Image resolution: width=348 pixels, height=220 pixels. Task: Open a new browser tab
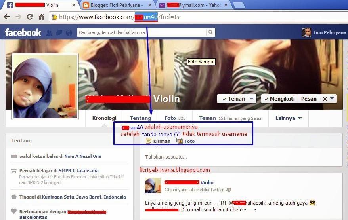239,5
